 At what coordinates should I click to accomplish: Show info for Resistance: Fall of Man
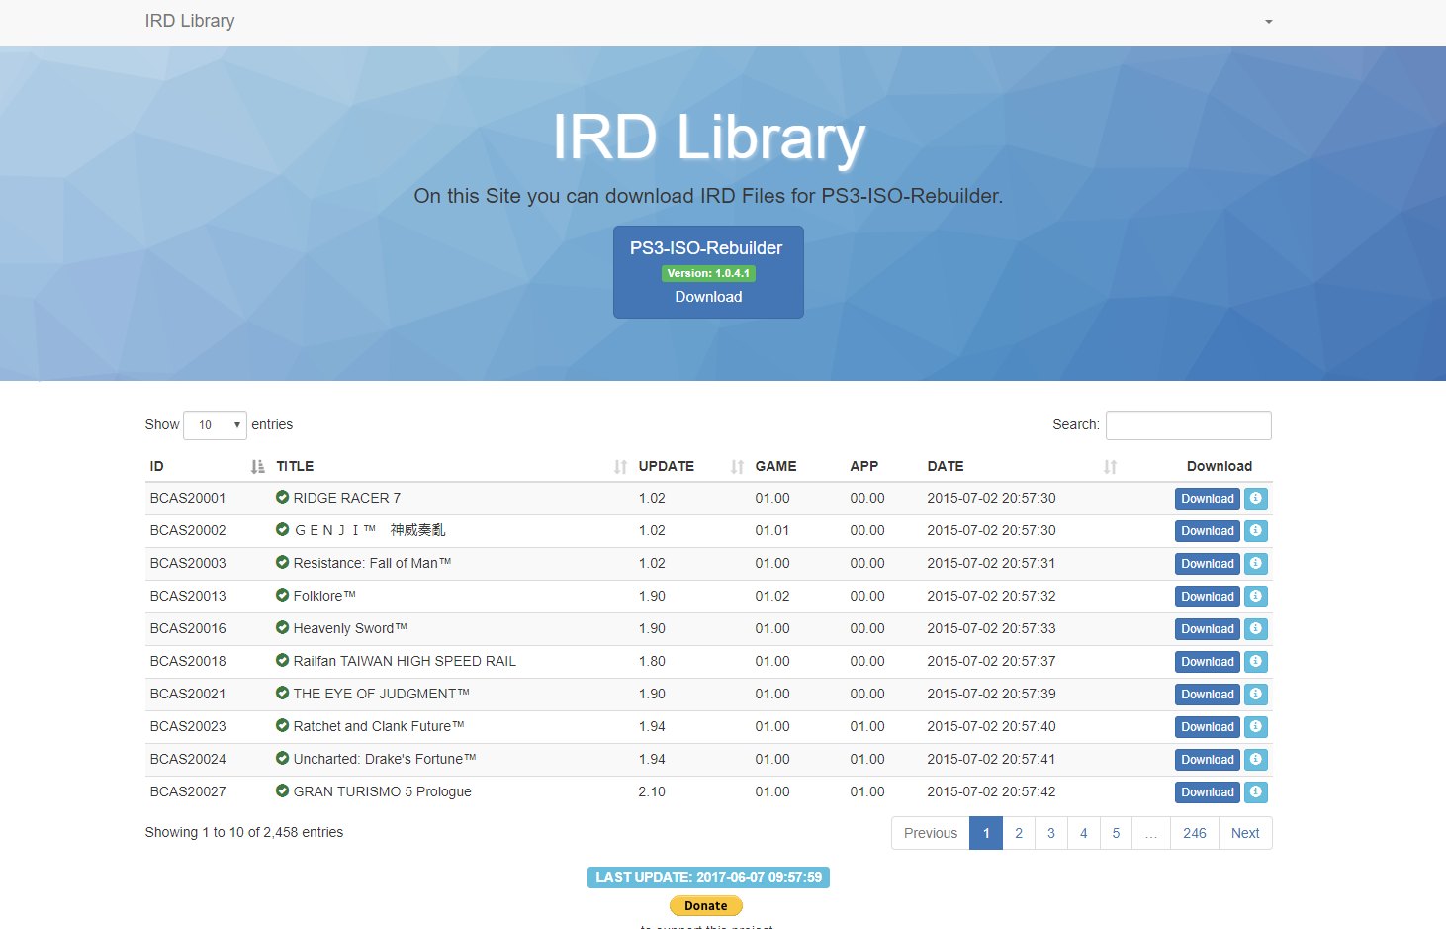1255,564
